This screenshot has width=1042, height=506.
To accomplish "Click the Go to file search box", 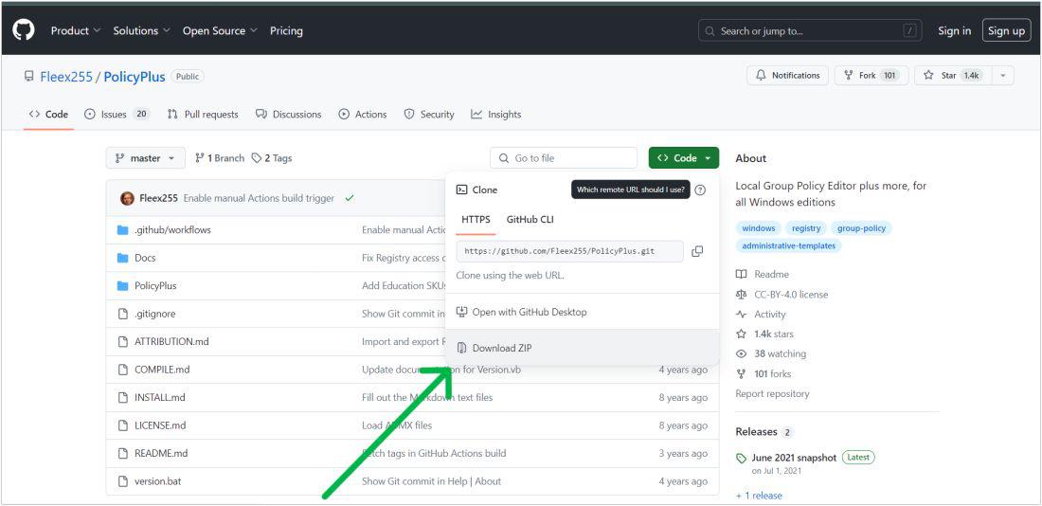I will (564, 158).
